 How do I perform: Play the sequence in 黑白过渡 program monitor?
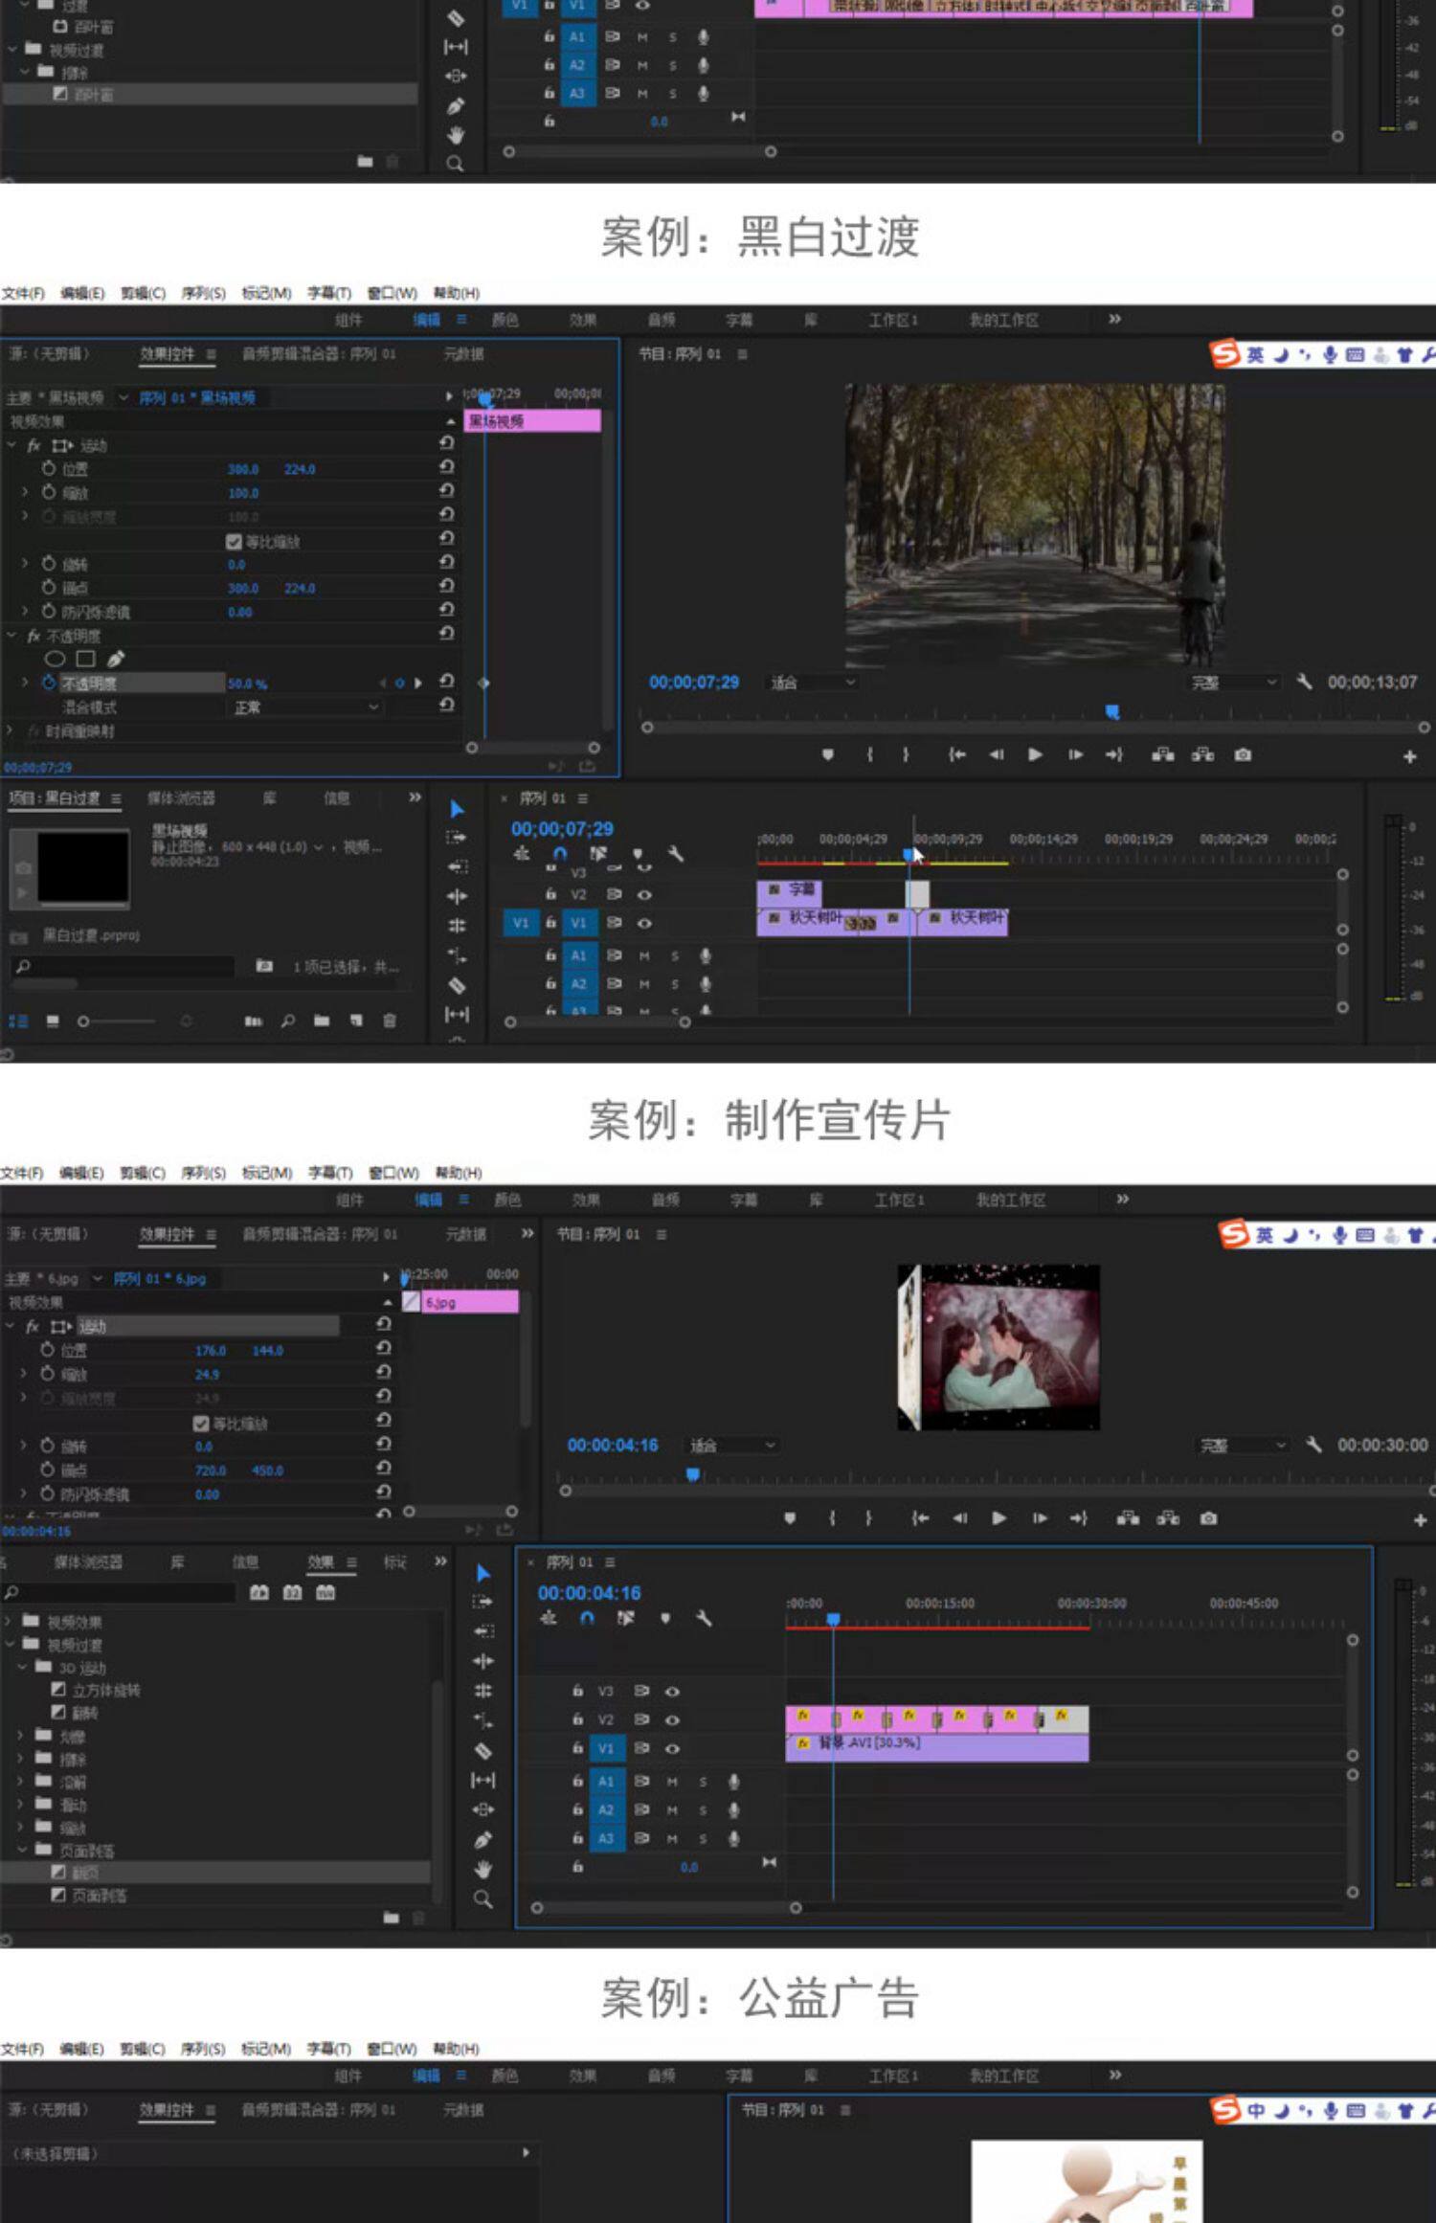pos(1035,754)
